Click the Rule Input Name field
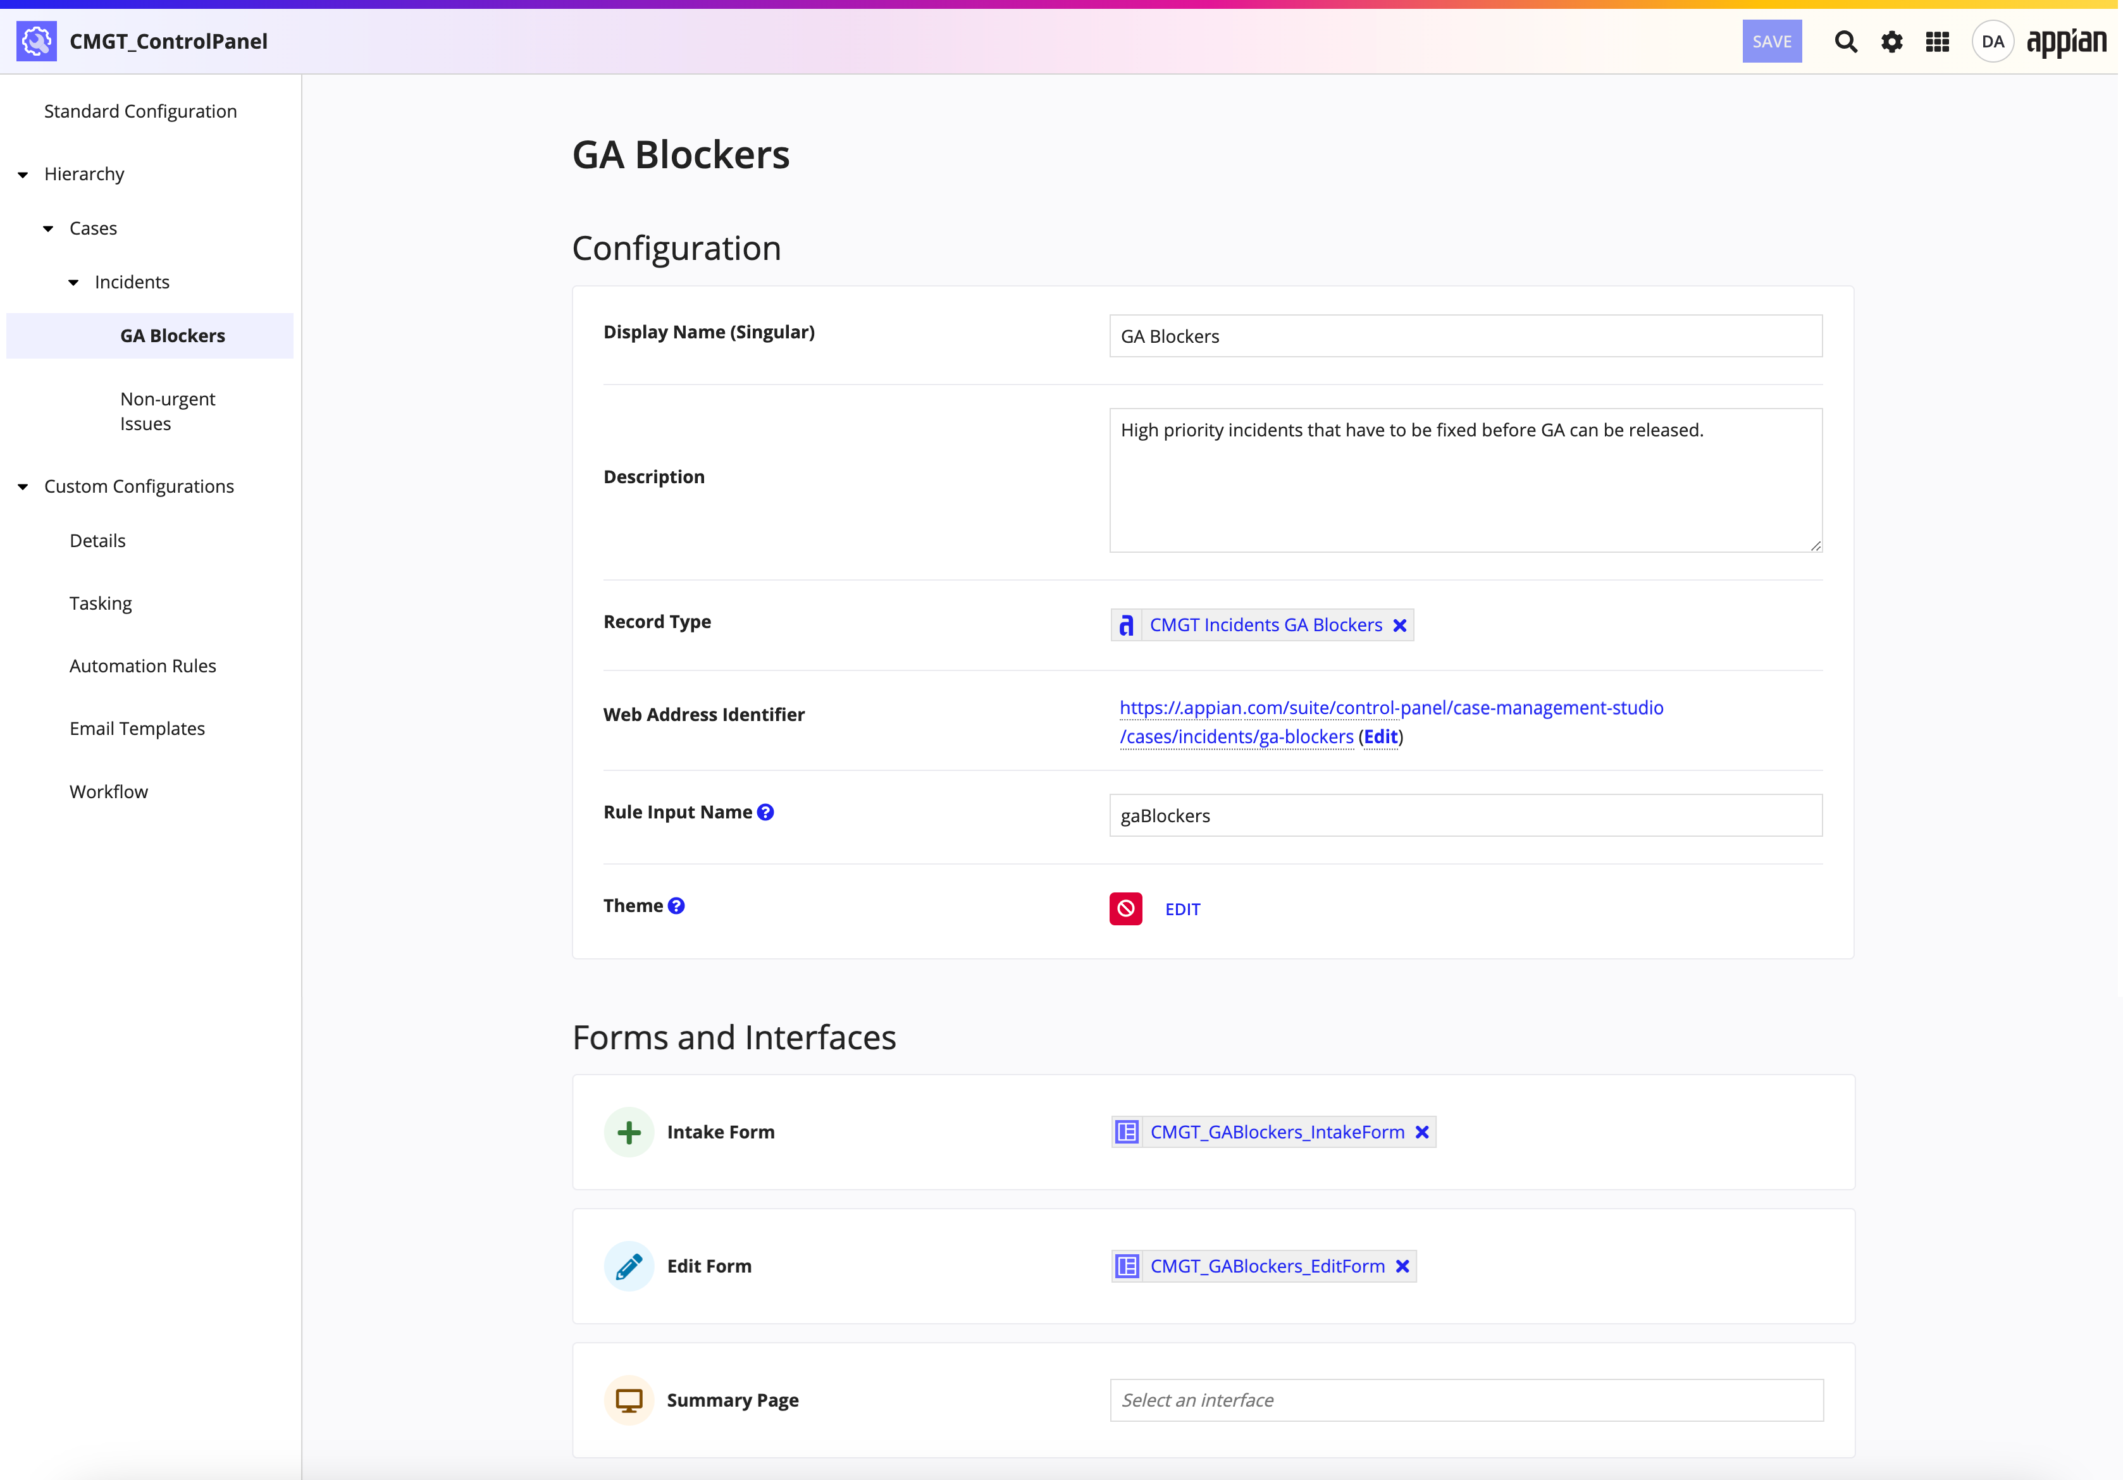 (1466, 815)
